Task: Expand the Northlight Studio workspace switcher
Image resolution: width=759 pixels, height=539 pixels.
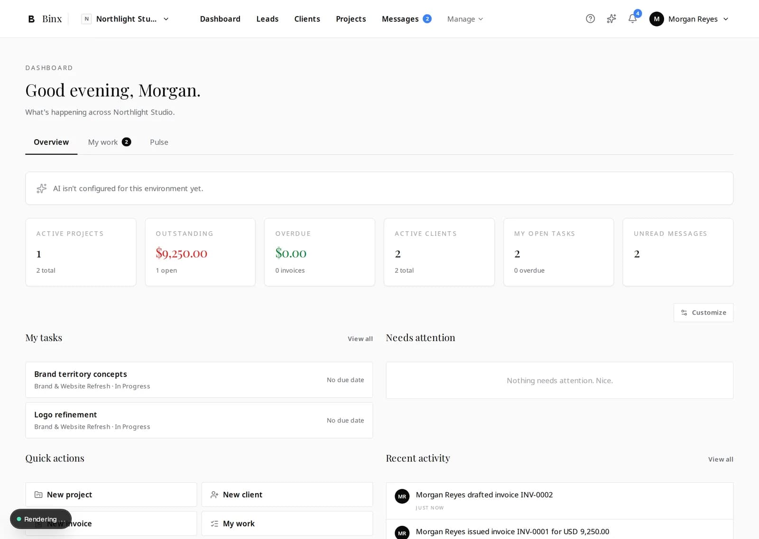Action: pos(126,19)
